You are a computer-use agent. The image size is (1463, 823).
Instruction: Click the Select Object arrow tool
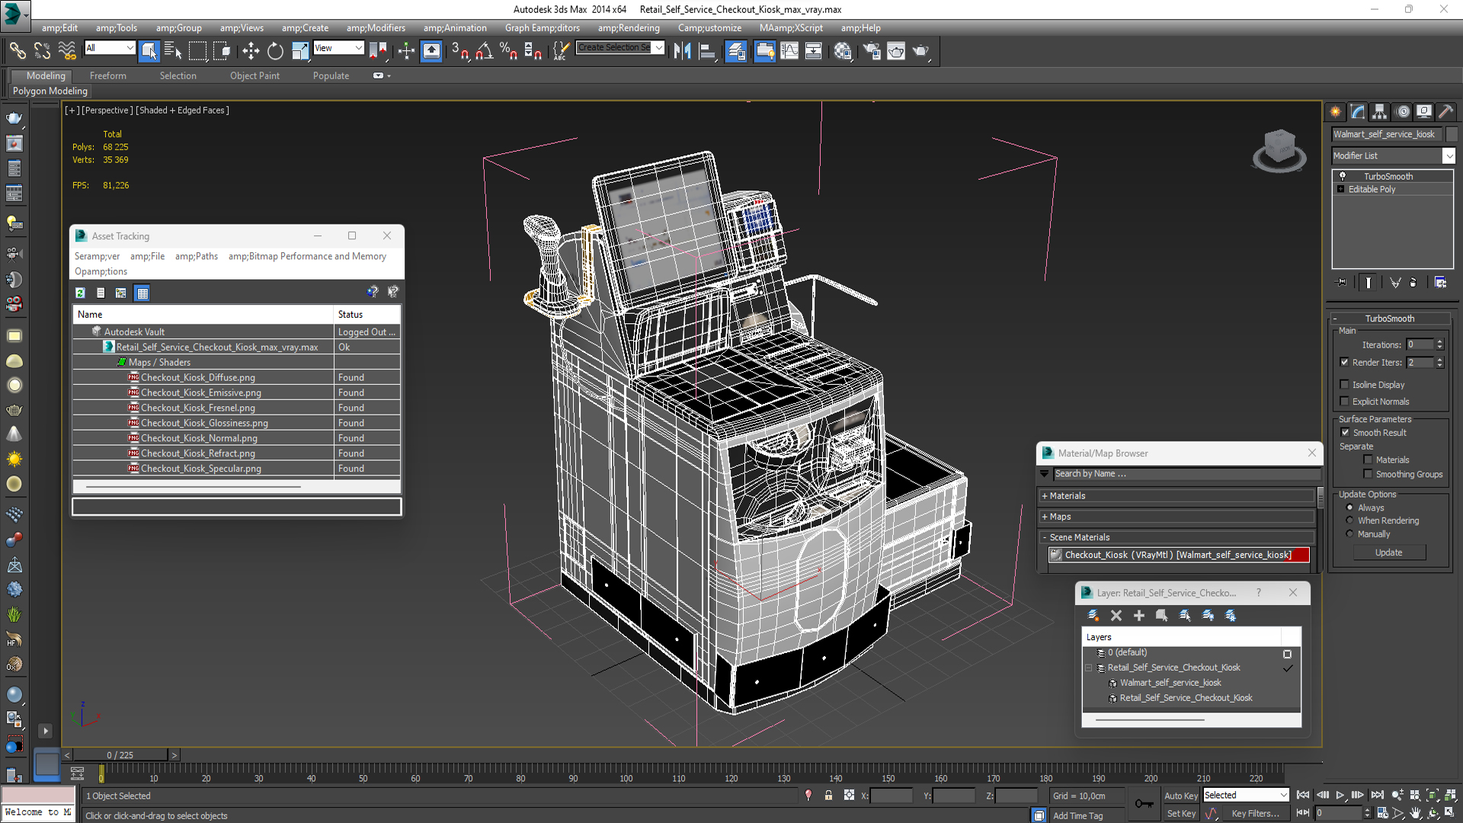[149, 51]
